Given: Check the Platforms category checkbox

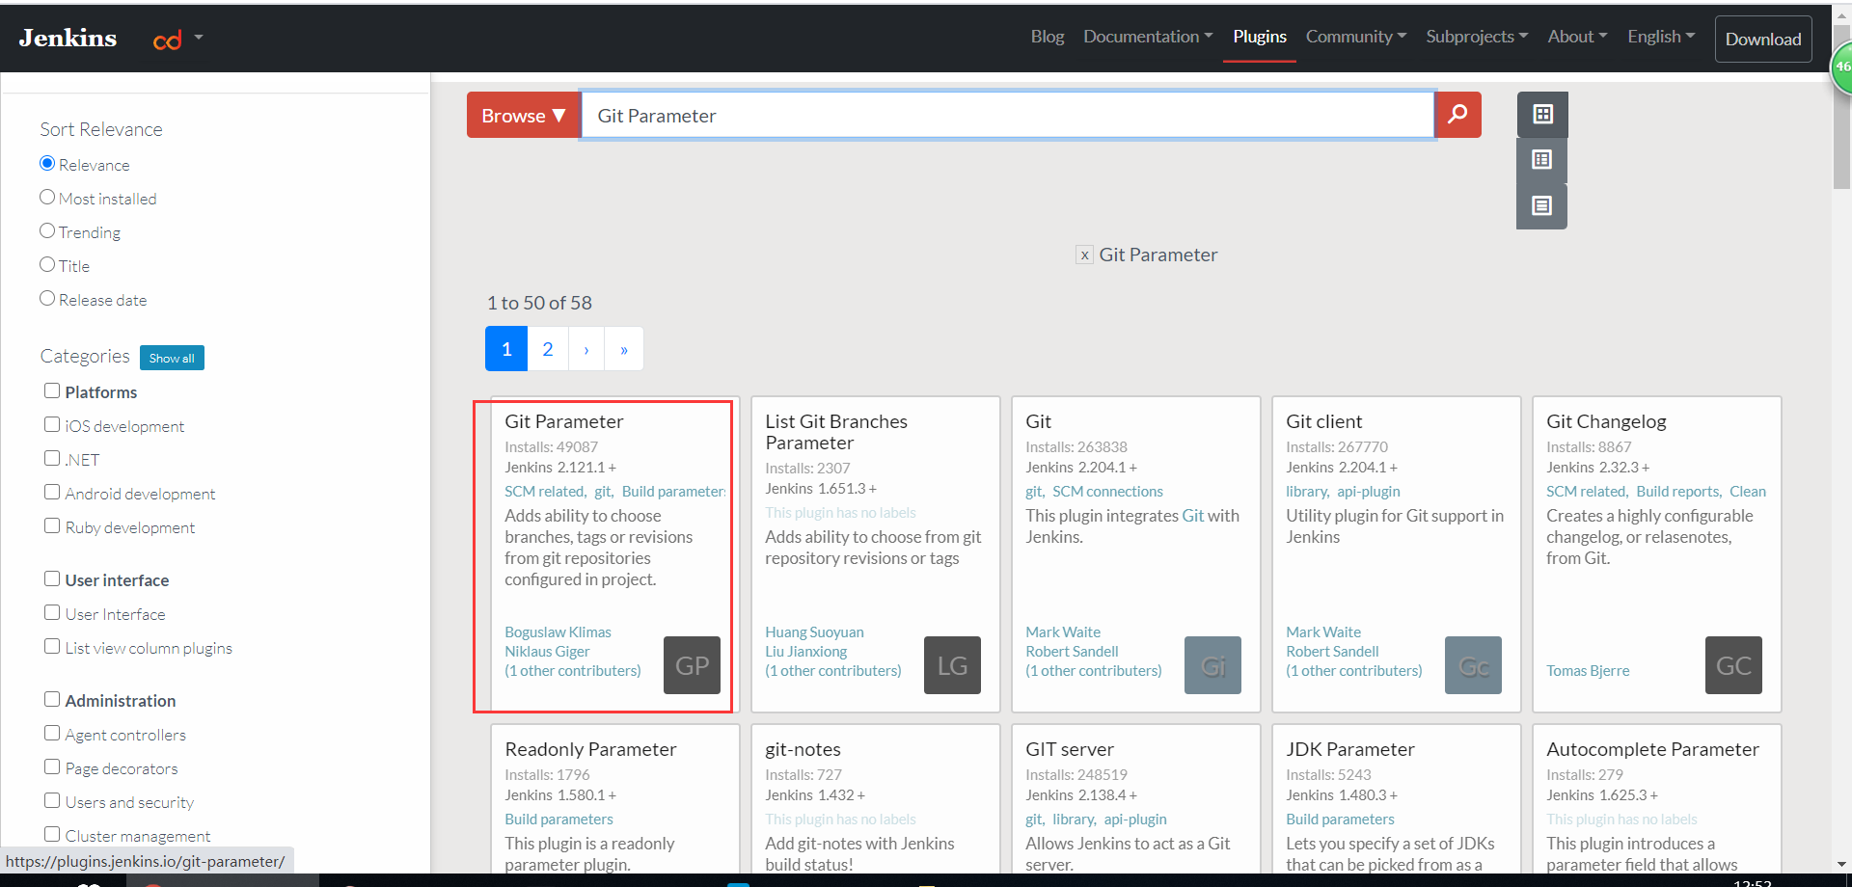Looking at the screenshot, I should (x=52, y=390).
